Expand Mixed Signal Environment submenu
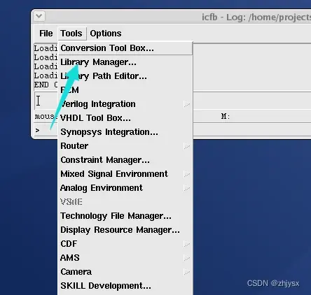The width and height of the screenshot is (311, 295). click(x=125, y=174)
